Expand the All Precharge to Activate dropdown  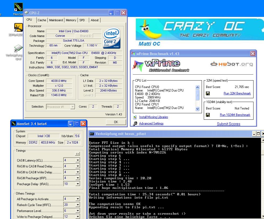(x=78, y=199)
